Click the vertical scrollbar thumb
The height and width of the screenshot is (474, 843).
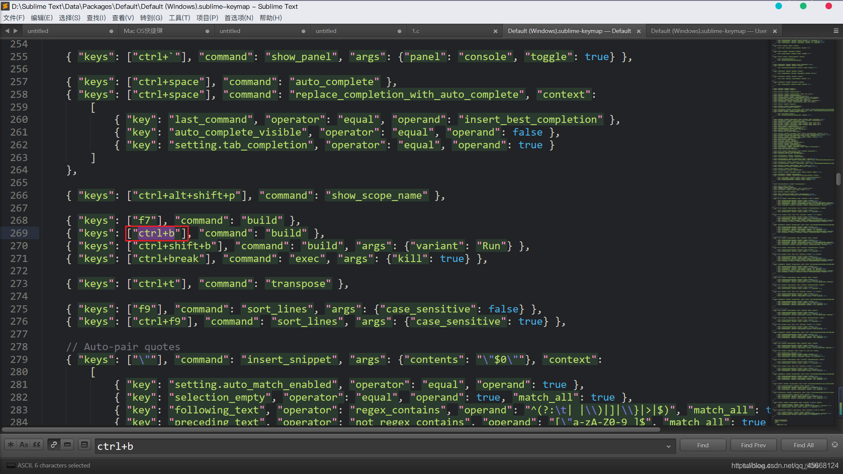click(x=838, y=179)
